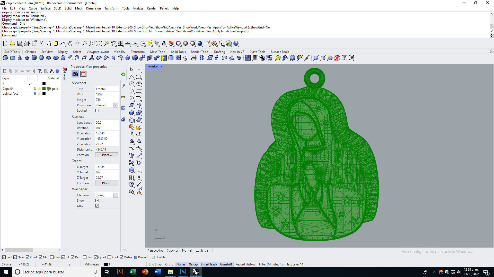Image resolution: width=494 pixels, height=277 pixels.
Task: Click the Explode icon in left sidebar
Action: coord(139,127)
